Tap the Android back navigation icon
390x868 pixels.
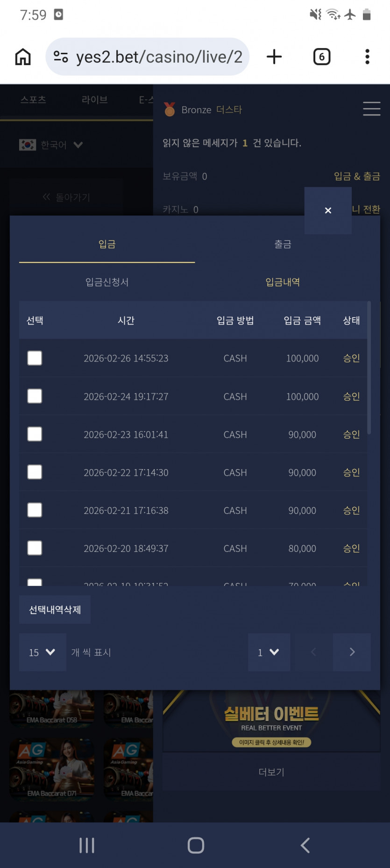coord(305,845)
